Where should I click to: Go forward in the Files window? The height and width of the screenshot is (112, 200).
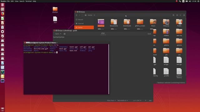point(79,15)
